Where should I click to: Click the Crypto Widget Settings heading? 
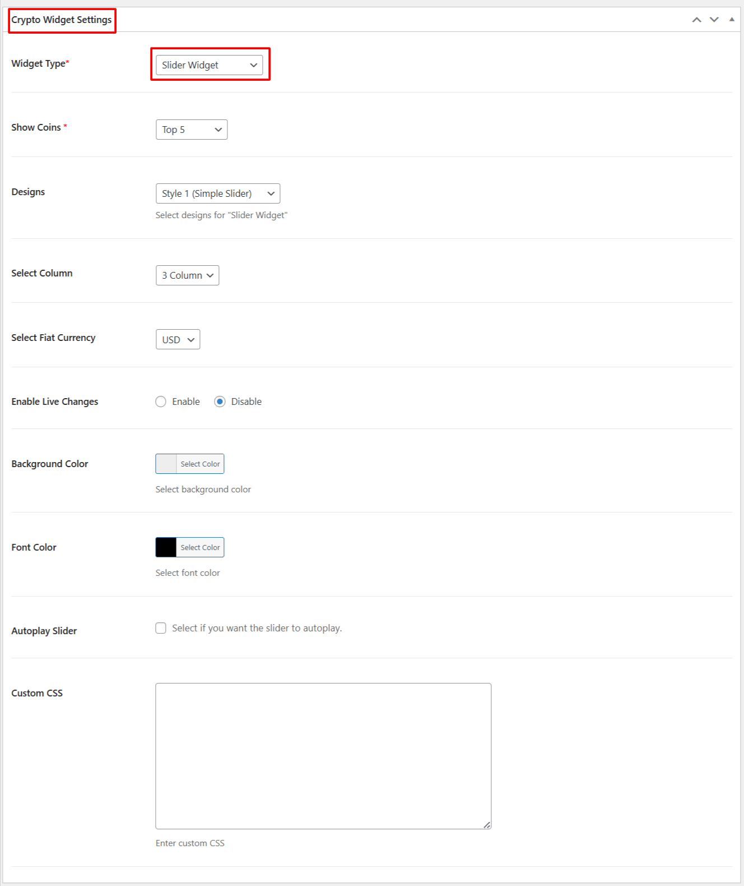coord(62,20)
